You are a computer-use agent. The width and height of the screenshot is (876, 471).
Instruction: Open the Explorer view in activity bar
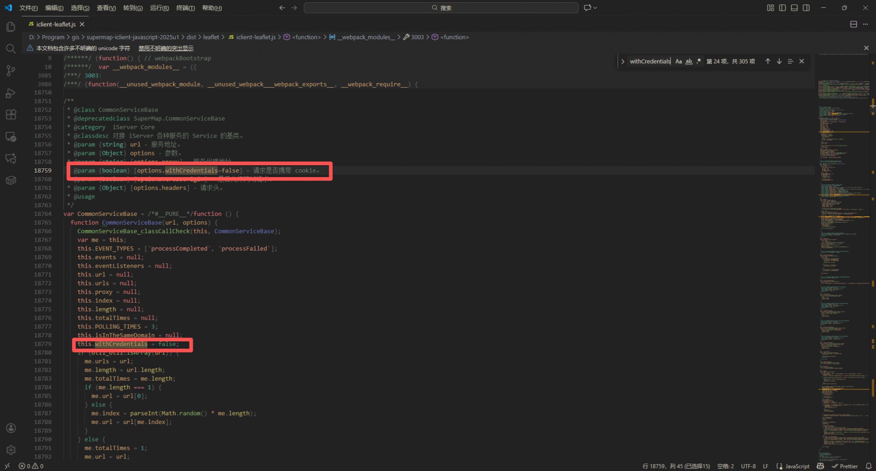pos(11,27)
